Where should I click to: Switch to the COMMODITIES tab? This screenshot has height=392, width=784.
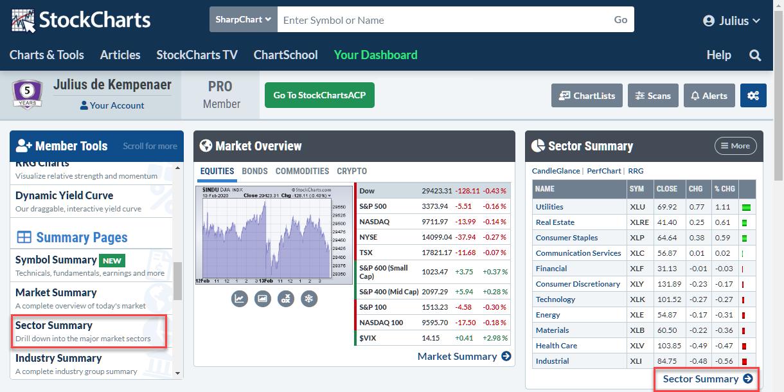coord(302,171)
